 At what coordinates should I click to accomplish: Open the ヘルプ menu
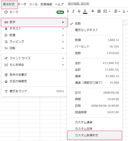pyautogui.click(x=59, y=4)
